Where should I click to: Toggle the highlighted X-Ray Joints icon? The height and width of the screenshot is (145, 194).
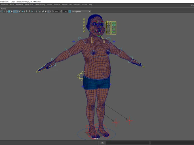(48, 12)
